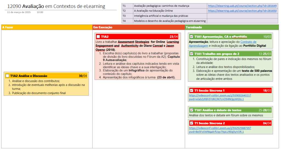
Task: Open the Contrato de Aprendizagem link
Action: (x=248, y=42)
